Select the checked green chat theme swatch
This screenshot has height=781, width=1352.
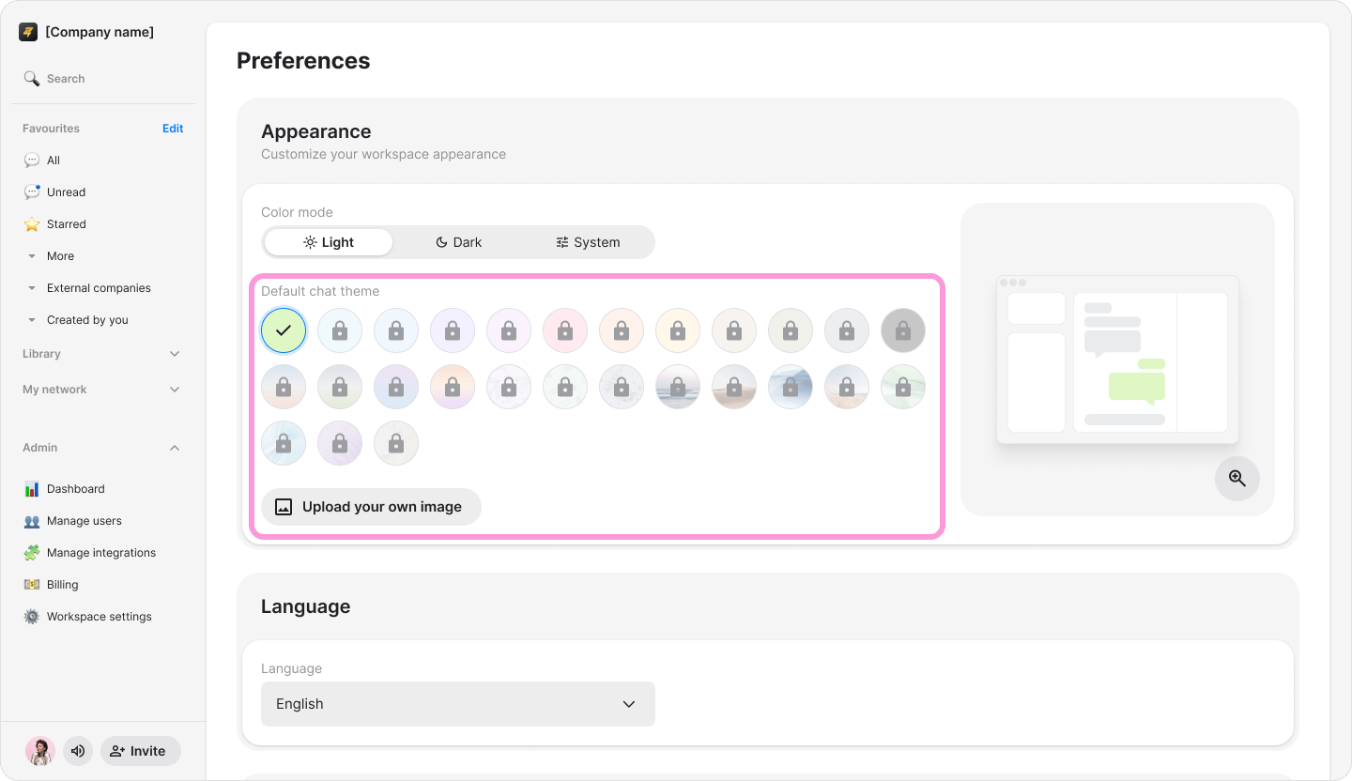[x=284, y=330]
